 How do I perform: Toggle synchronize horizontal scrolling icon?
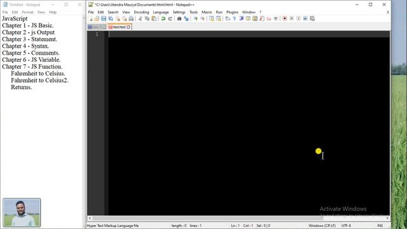[218, 18]
